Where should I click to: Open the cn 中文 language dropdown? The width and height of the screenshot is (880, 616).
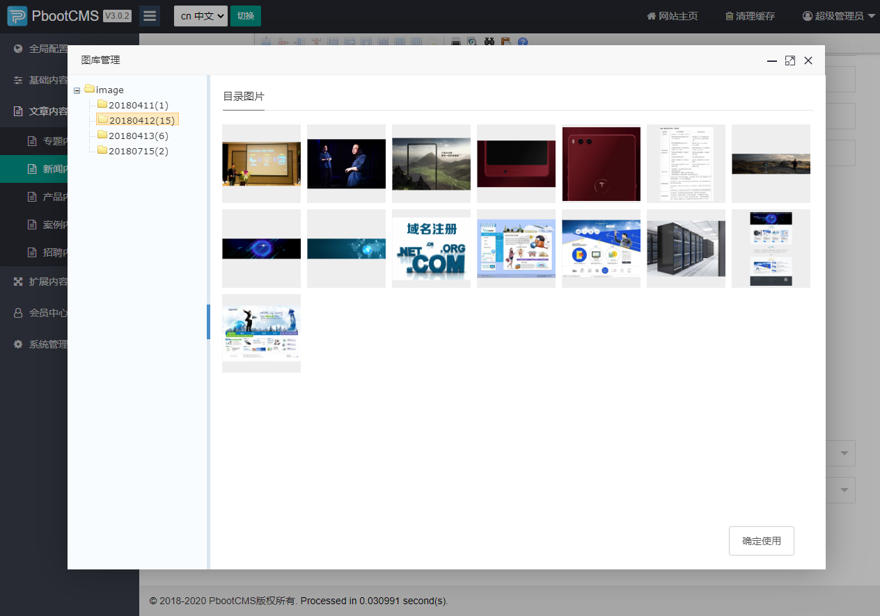pos(201,15)
